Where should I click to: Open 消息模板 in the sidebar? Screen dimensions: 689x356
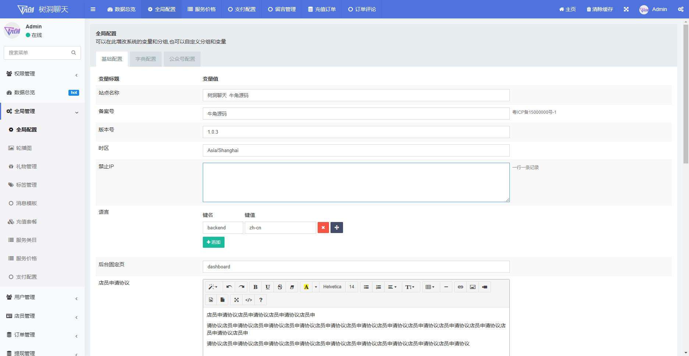coord(42,203)
